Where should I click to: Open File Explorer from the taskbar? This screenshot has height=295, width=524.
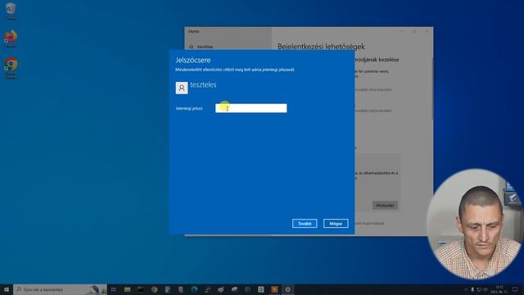coord(128,289)
